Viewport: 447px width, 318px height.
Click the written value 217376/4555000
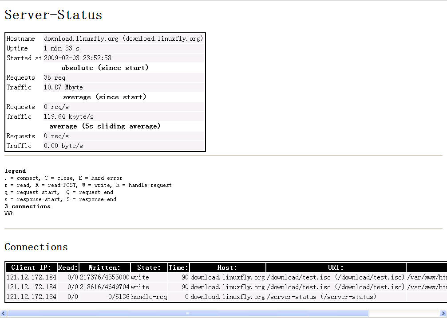(104, 277)
